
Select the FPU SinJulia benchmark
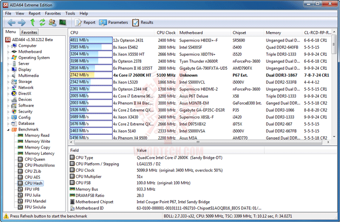pyautogui.click(x=35, y=207)
